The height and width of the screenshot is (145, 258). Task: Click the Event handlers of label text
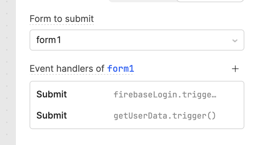(x=67, y=69)
